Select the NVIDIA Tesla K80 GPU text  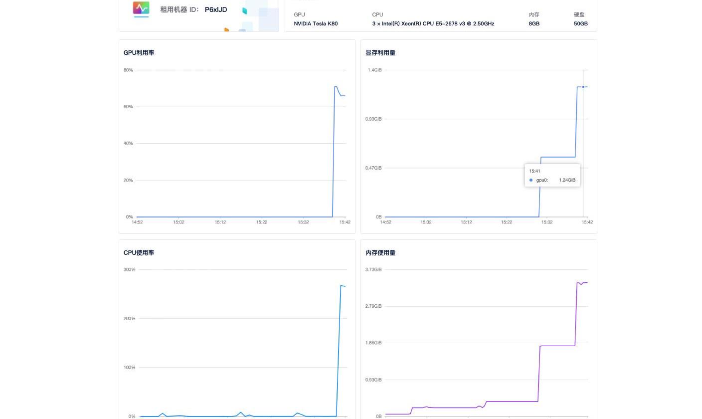click(x=316, y=23)
